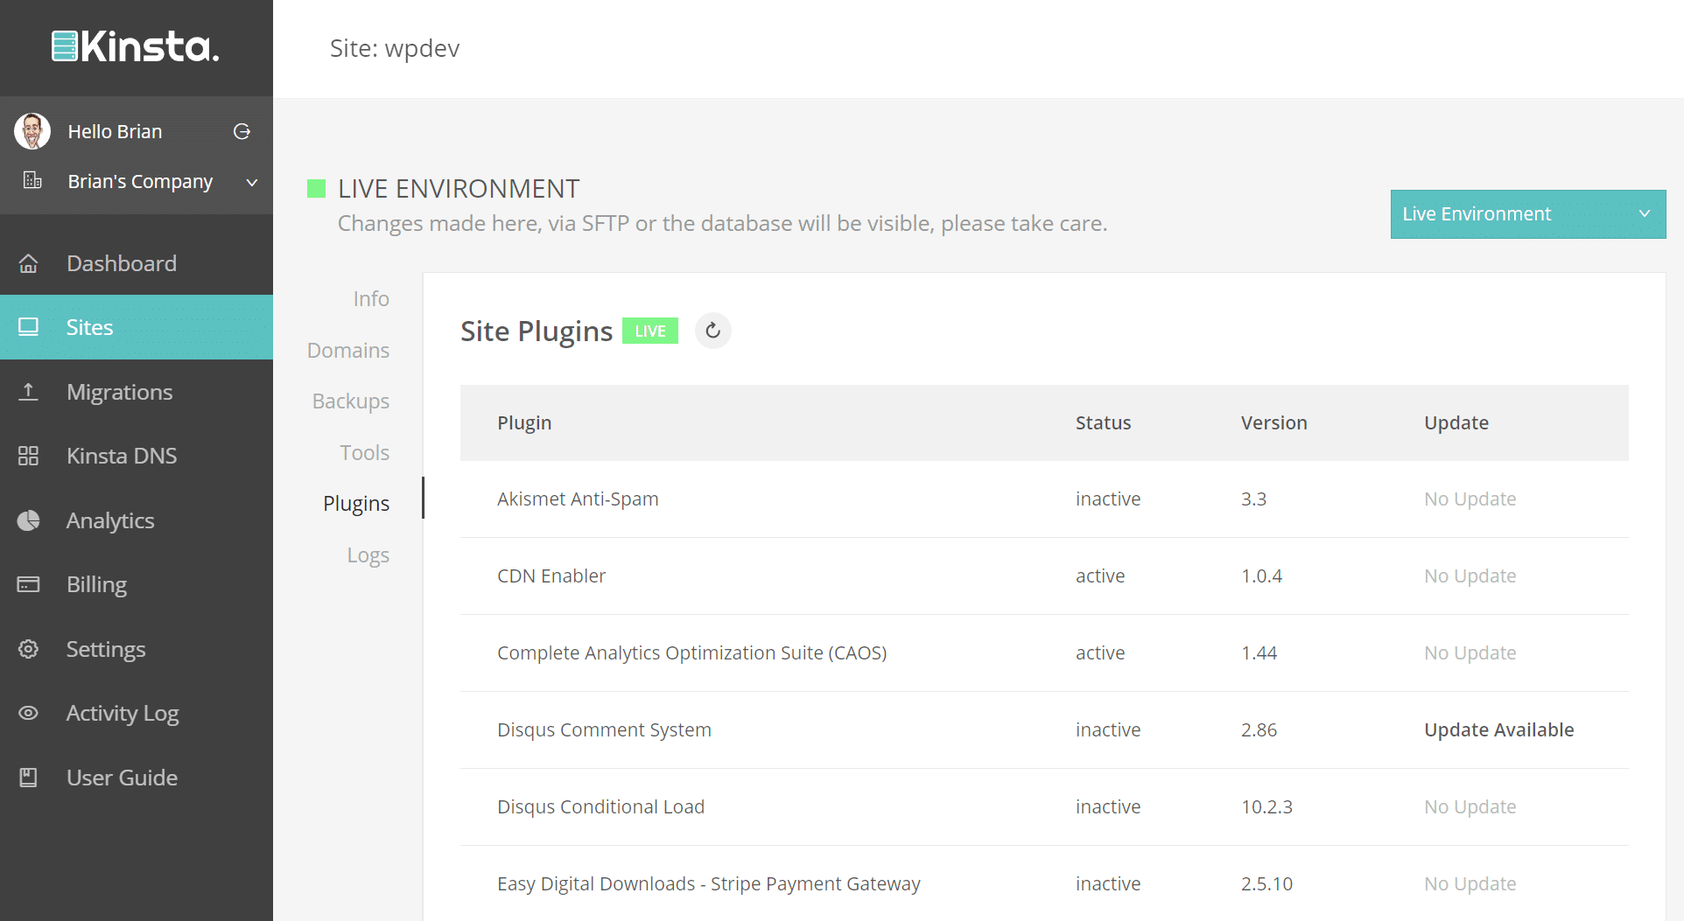The height and width of the screenshot is (921, 1684).
Task: Click the Migrations upload icon
Action: (x=28, y=392)
